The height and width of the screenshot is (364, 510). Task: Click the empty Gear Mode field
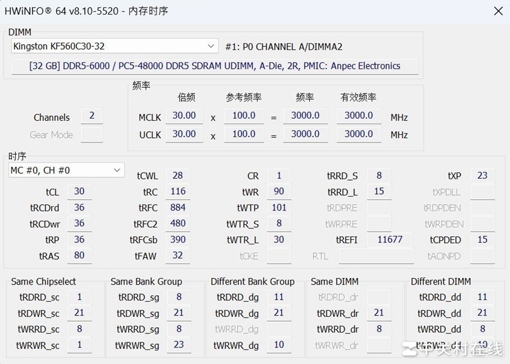[92, 135]
